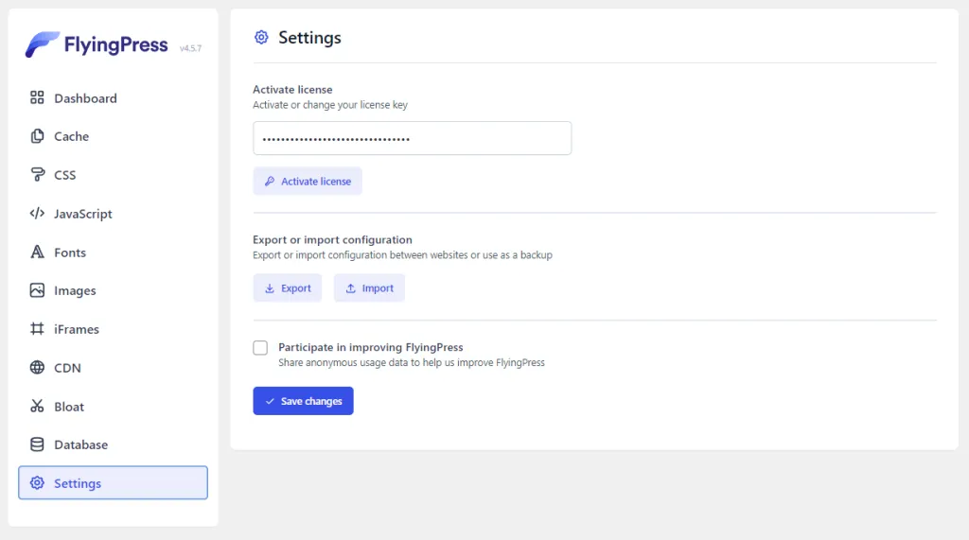Go to the Cache section
Screen dimensions: 969x540
tap(71, 136)
